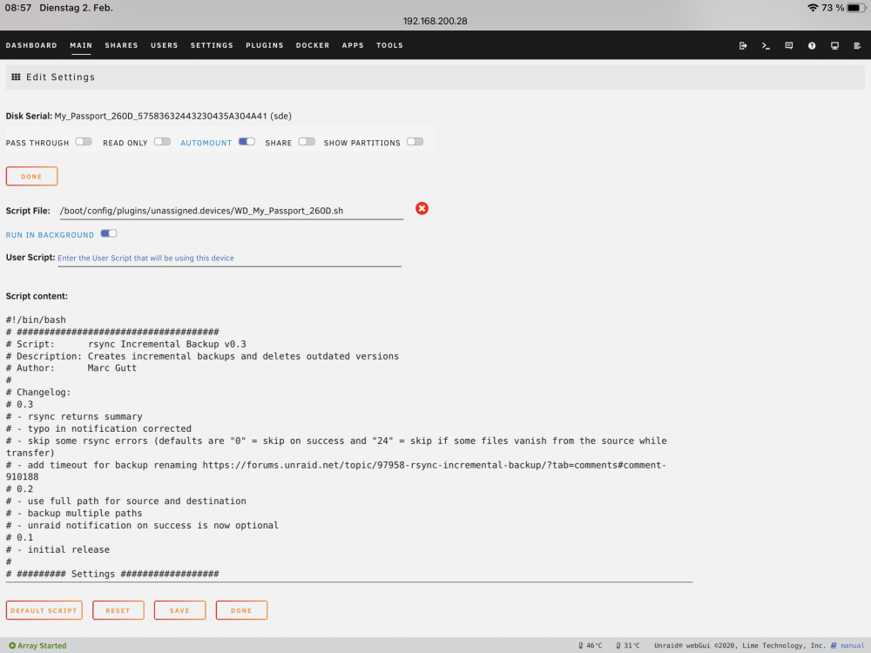The width and height of the screenshot is (871, 653).
Task: Click the Wi-Fi status icon
Action: (x=813, y=8)
